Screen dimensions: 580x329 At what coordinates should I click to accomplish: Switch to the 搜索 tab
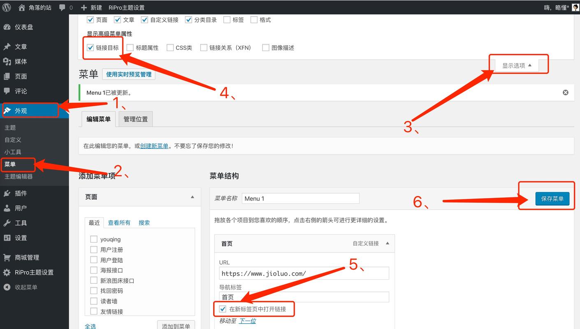pos(144,222)
